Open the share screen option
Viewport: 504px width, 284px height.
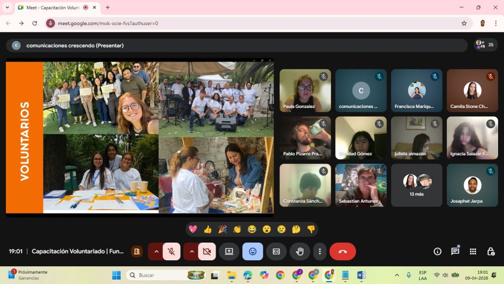coord(229,251)
